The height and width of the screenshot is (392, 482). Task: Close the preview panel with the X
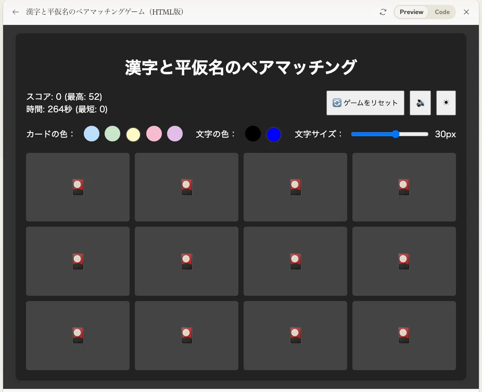pyautogui.click(x=466, y=12)
